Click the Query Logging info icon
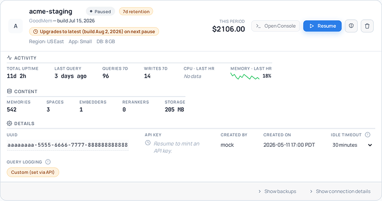Image resolution: width=382 pixels, height=201 pixels. (48, 162)
